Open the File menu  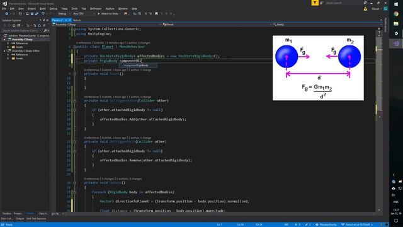4,9
